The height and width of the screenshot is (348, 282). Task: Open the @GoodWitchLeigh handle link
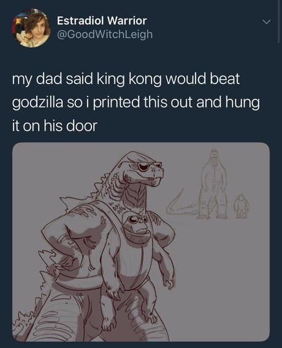(x=105, y=34)
